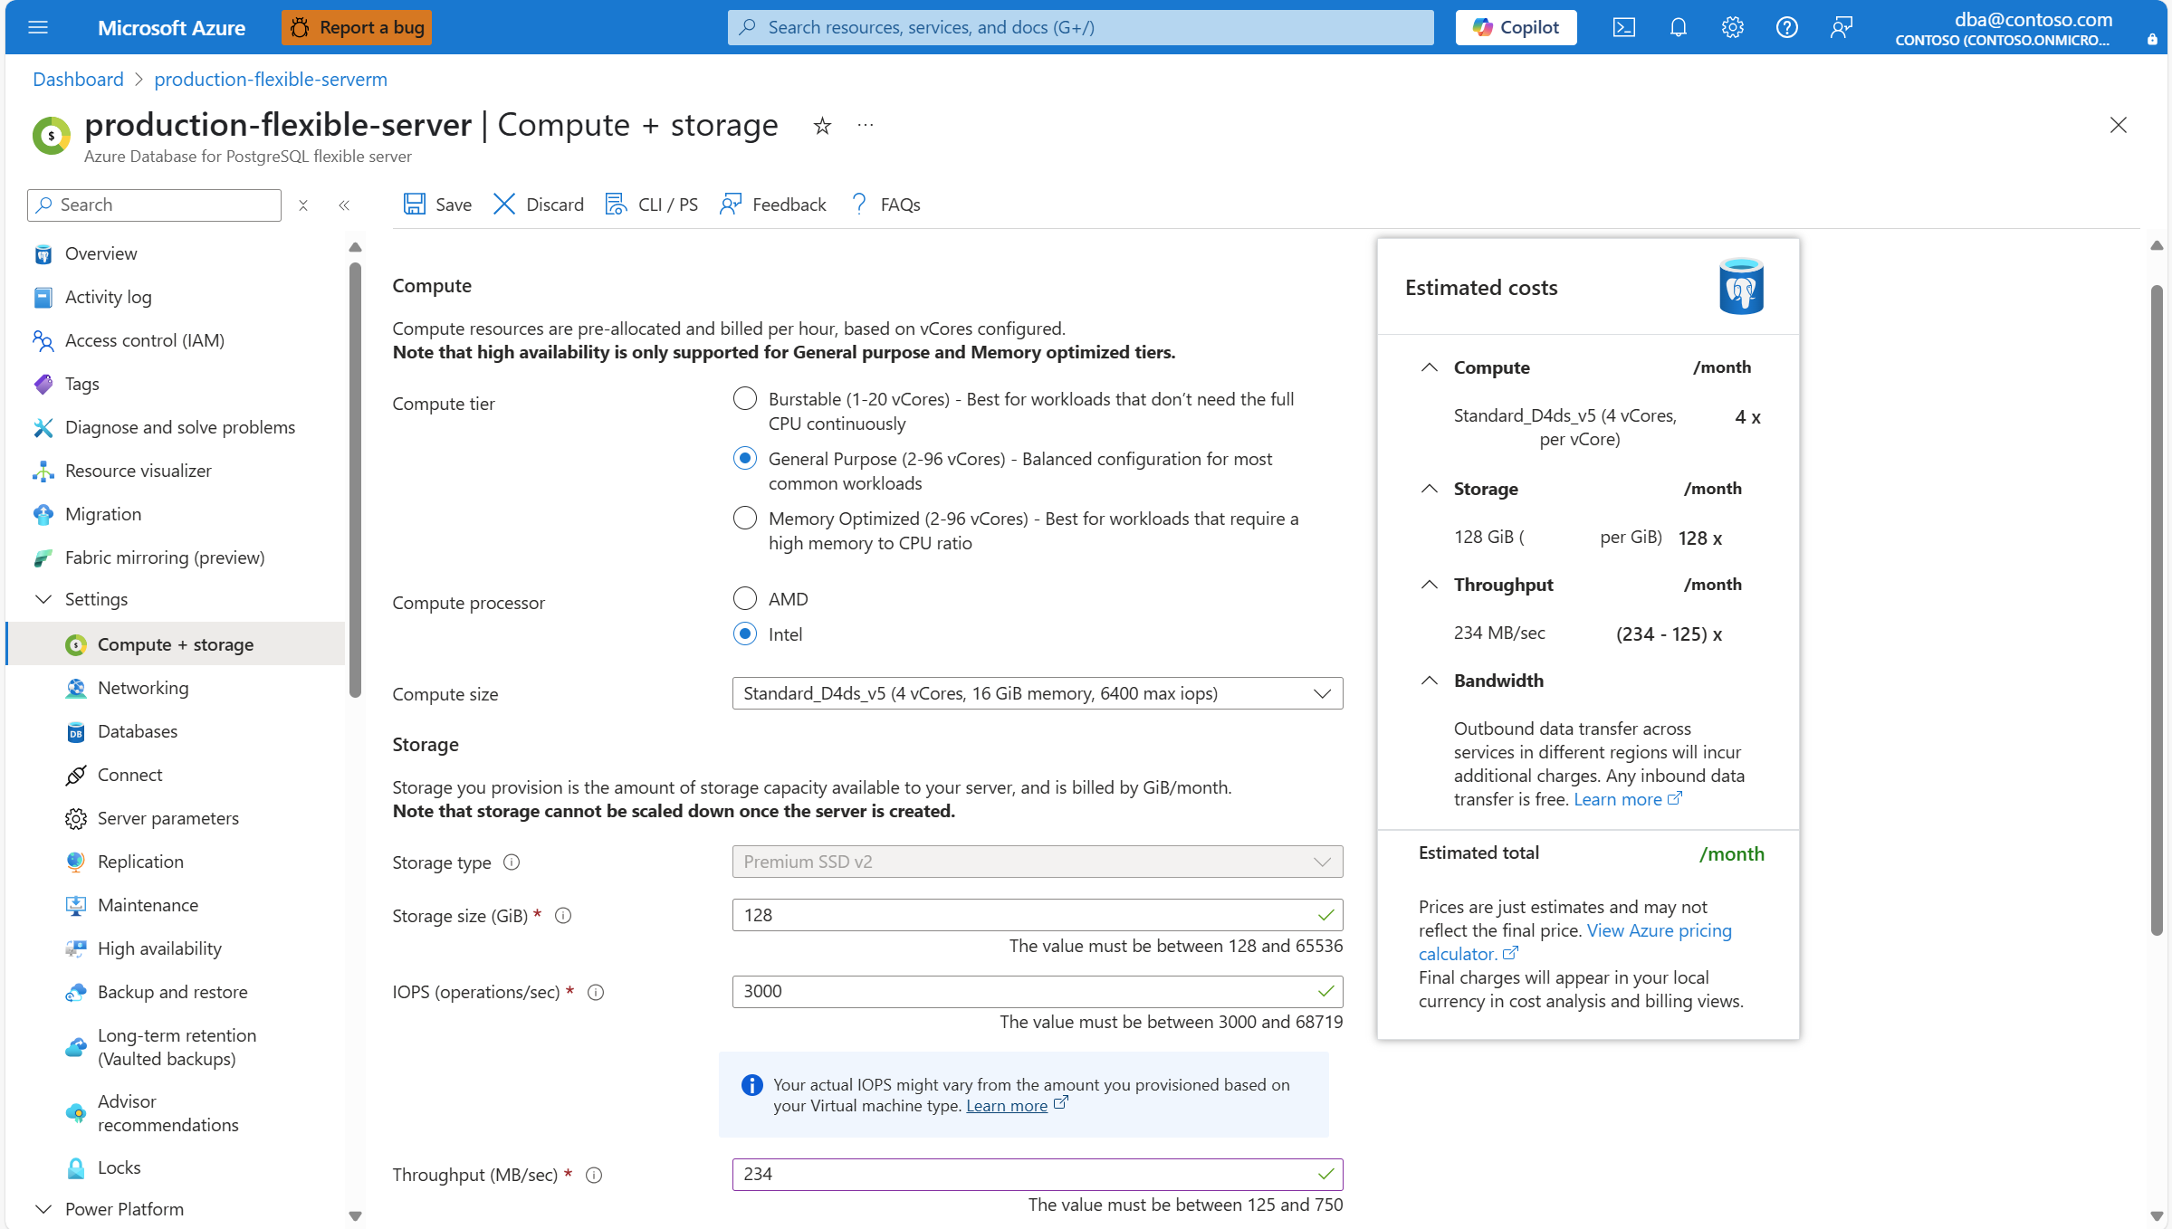Open the notifications bell icon

1678,27
